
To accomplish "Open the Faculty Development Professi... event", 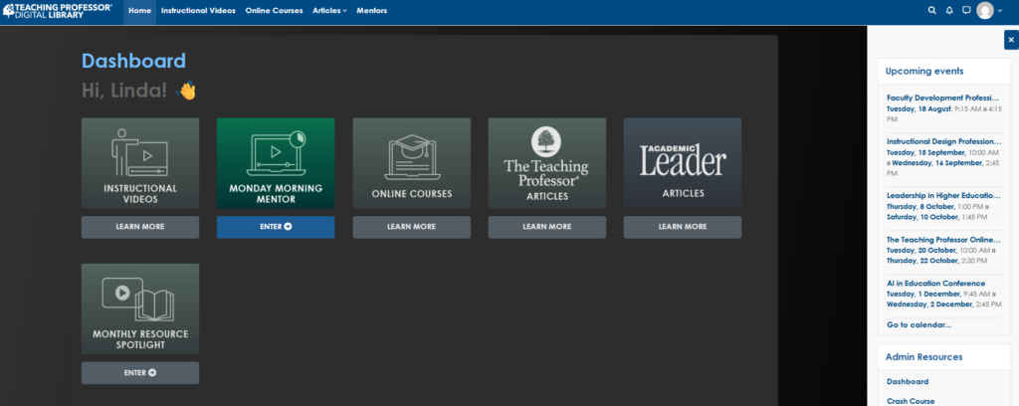I will [x=942, y=99].
